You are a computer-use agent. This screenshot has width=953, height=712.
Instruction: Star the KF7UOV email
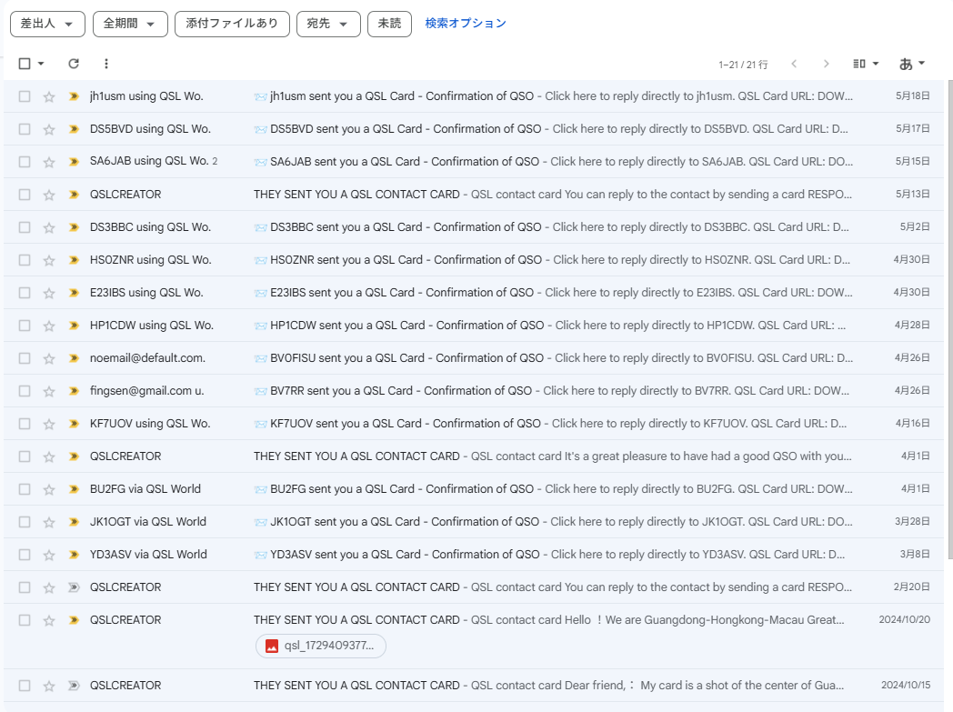[x=49, y=424]
